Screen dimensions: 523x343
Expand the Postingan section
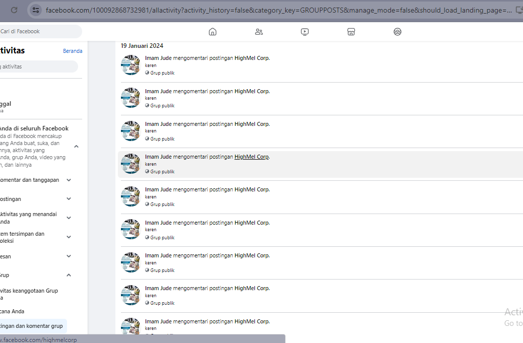point(69,199)
